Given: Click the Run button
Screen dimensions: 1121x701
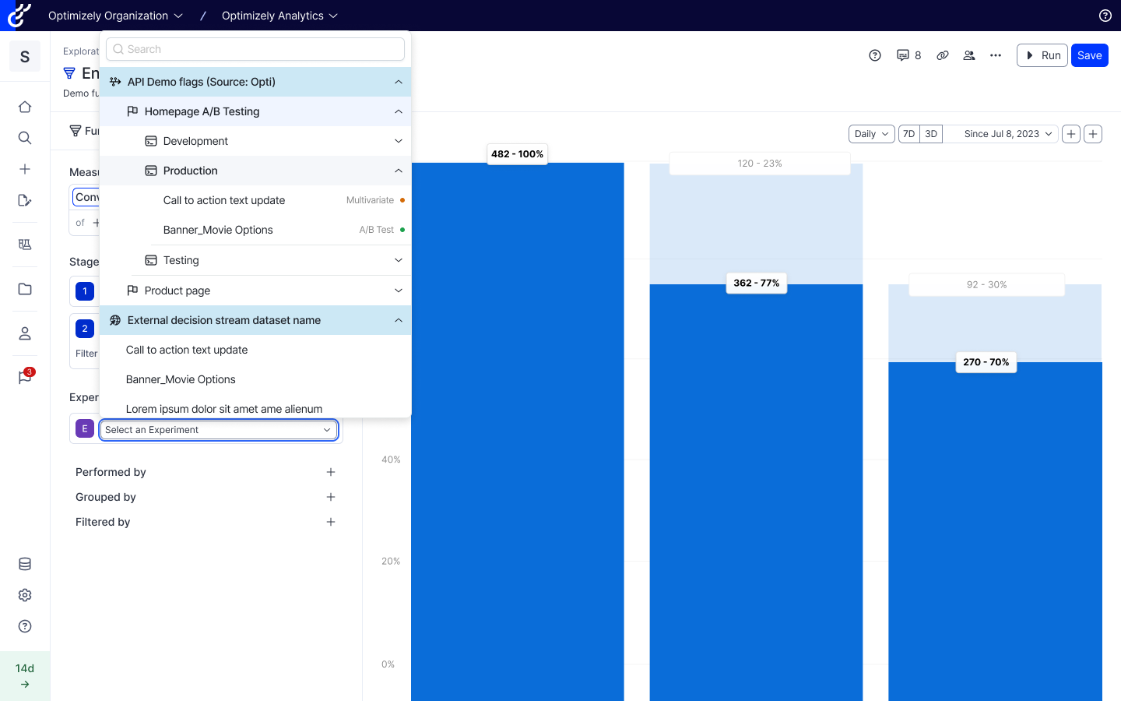Looking at the screenshot, I should [x=1042, y=55].
